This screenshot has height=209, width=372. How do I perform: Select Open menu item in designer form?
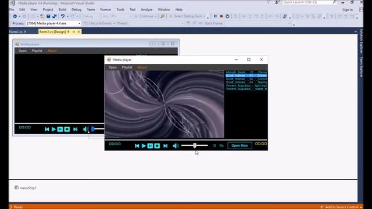coord(23,51)
